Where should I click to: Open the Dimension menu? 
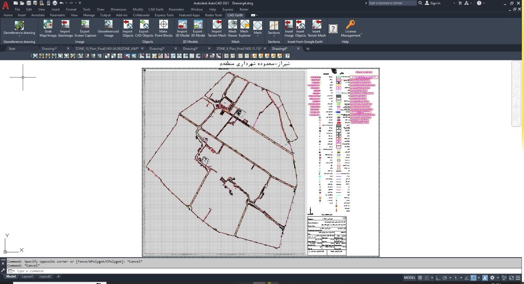(x=118, y=9)
